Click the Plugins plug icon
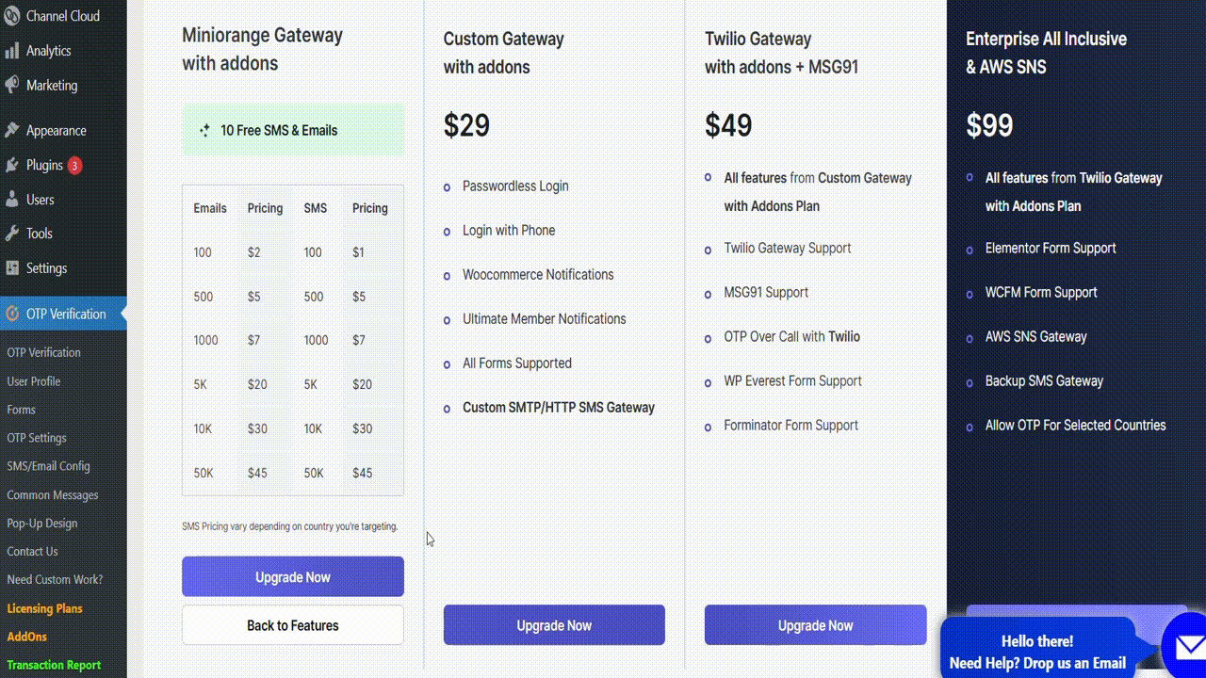 [11, 165]
